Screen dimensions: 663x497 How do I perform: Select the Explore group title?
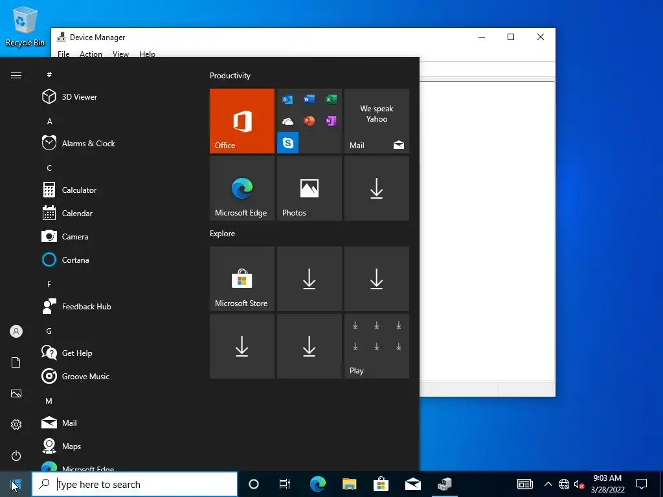[223, 233]
